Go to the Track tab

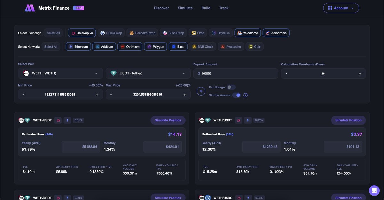pyautogui.click(x=224, y=8)
